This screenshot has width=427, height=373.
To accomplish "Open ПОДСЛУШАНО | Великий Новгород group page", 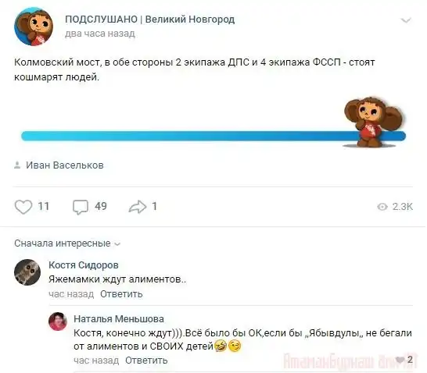I will pyautogui.click(x=150, y=20).
